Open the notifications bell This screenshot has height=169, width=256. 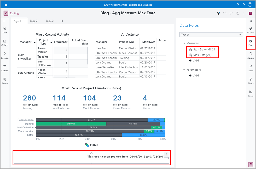coord(244,4)
